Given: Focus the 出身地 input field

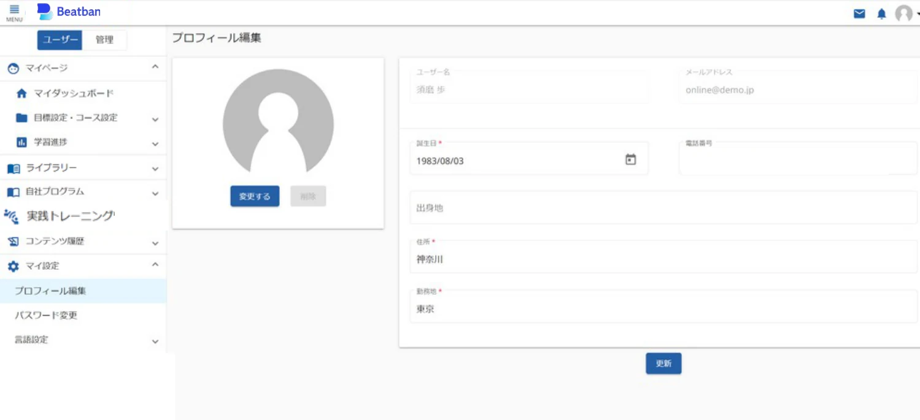Looking at the screenshot, I should (663, 207).
